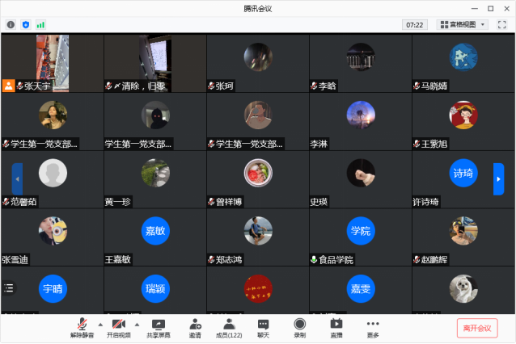The image size is (516, 344).
Task: Open the invite (邀请) icon
Action: pos(195,327)
